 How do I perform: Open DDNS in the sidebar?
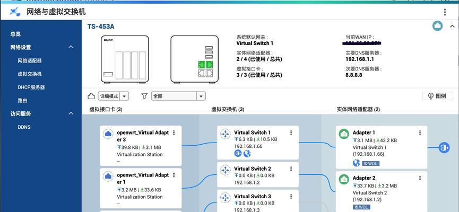click(24, 127)
